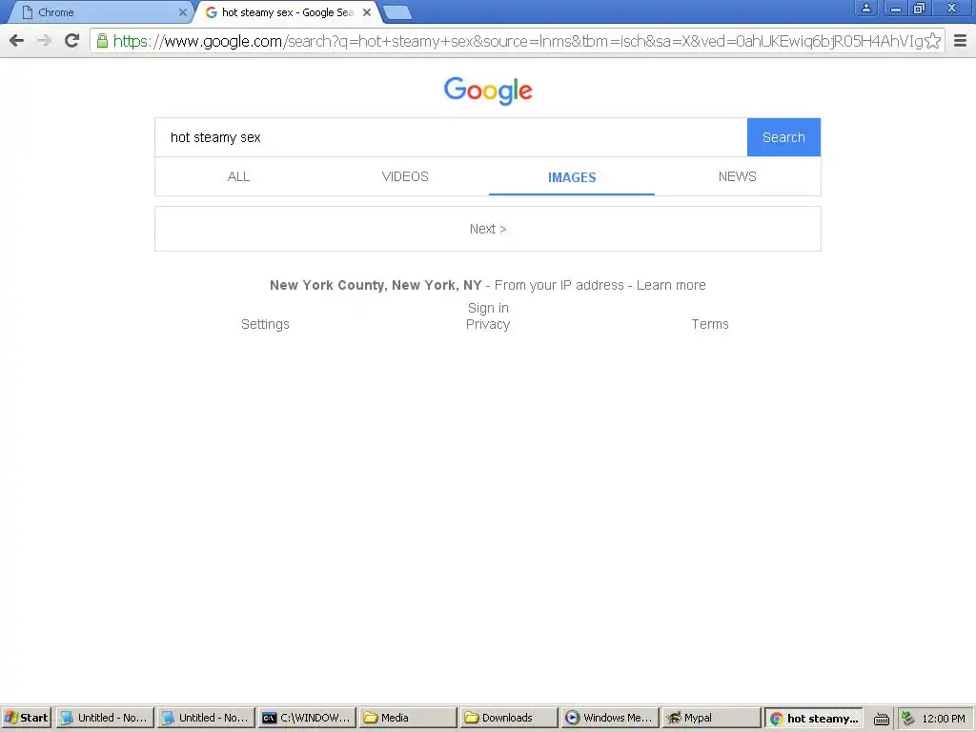Click the URL address bar
This screenshot has height=732, width=976.
(x=518, y=41)
